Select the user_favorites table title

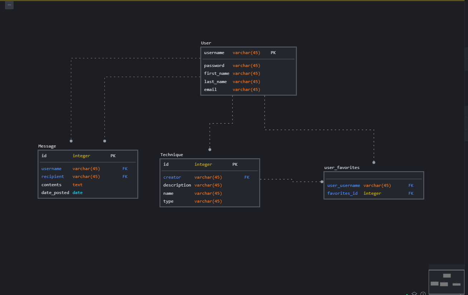click(342, 168)
